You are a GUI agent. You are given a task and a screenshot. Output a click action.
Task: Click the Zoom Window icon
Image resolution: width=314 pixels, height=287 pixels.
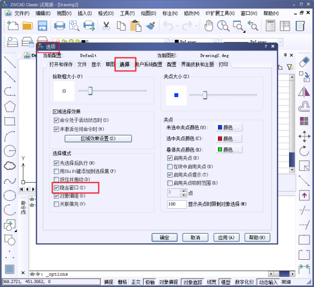pyautogui.click(x=238, y=26)
